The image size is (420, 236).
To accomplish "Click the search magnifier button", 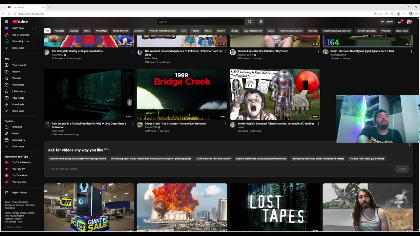I will click(250, 22).
